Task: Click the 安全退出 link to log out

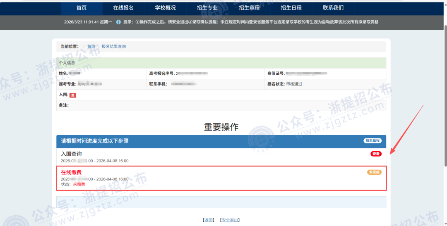Action: click(x=230, y=220)
